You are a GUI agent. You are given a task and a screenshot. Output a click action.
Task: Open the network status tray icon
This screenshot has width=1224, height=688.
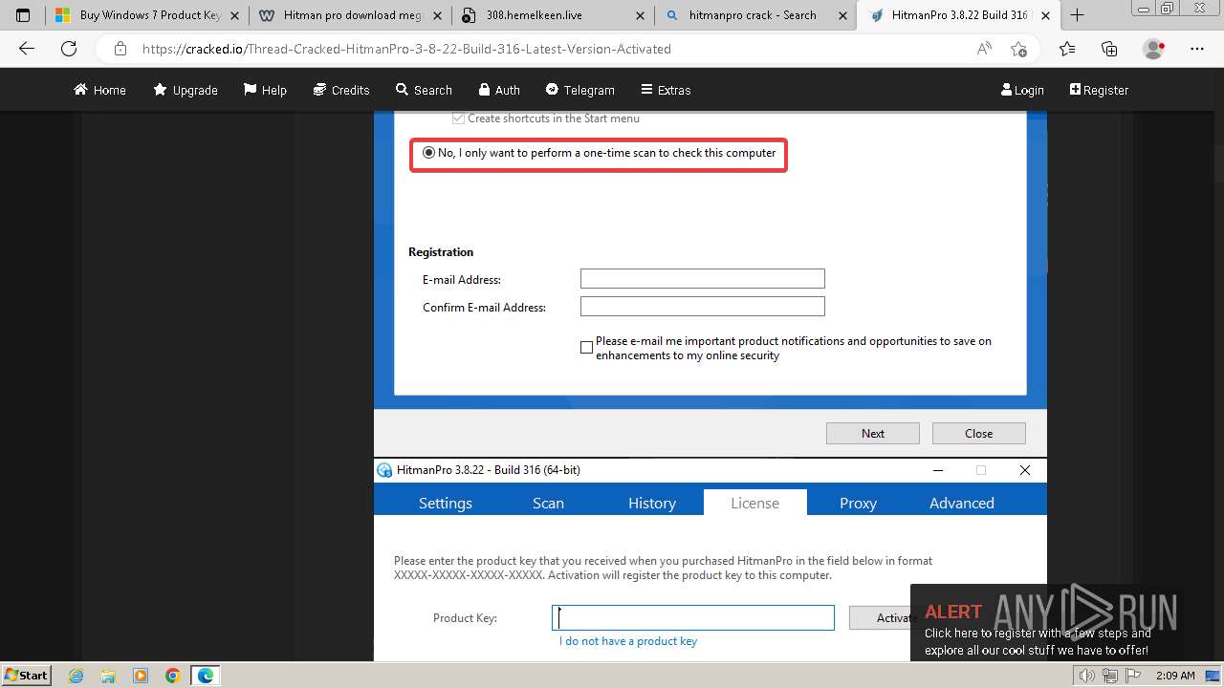pos(1109,676)
